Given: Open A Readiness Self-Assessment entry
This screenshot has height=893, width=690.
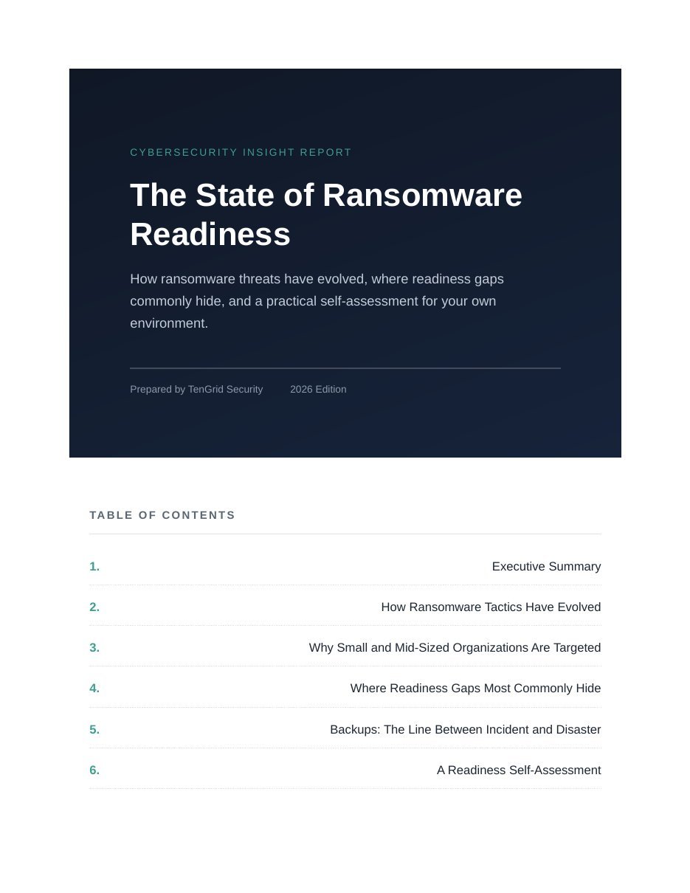Looking at the screenshot, I should click(519, 770).
